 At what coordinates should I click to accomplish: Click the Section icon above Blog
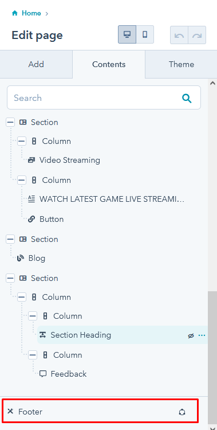pos(23,239)
